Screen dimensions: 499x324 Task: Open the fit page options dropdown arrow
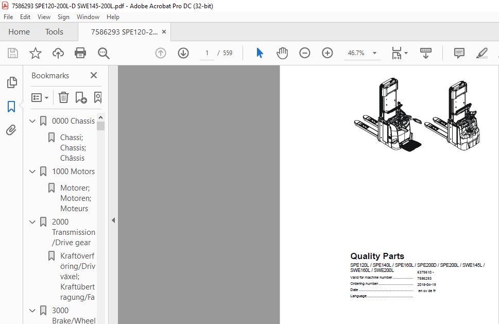coord(406,53)
